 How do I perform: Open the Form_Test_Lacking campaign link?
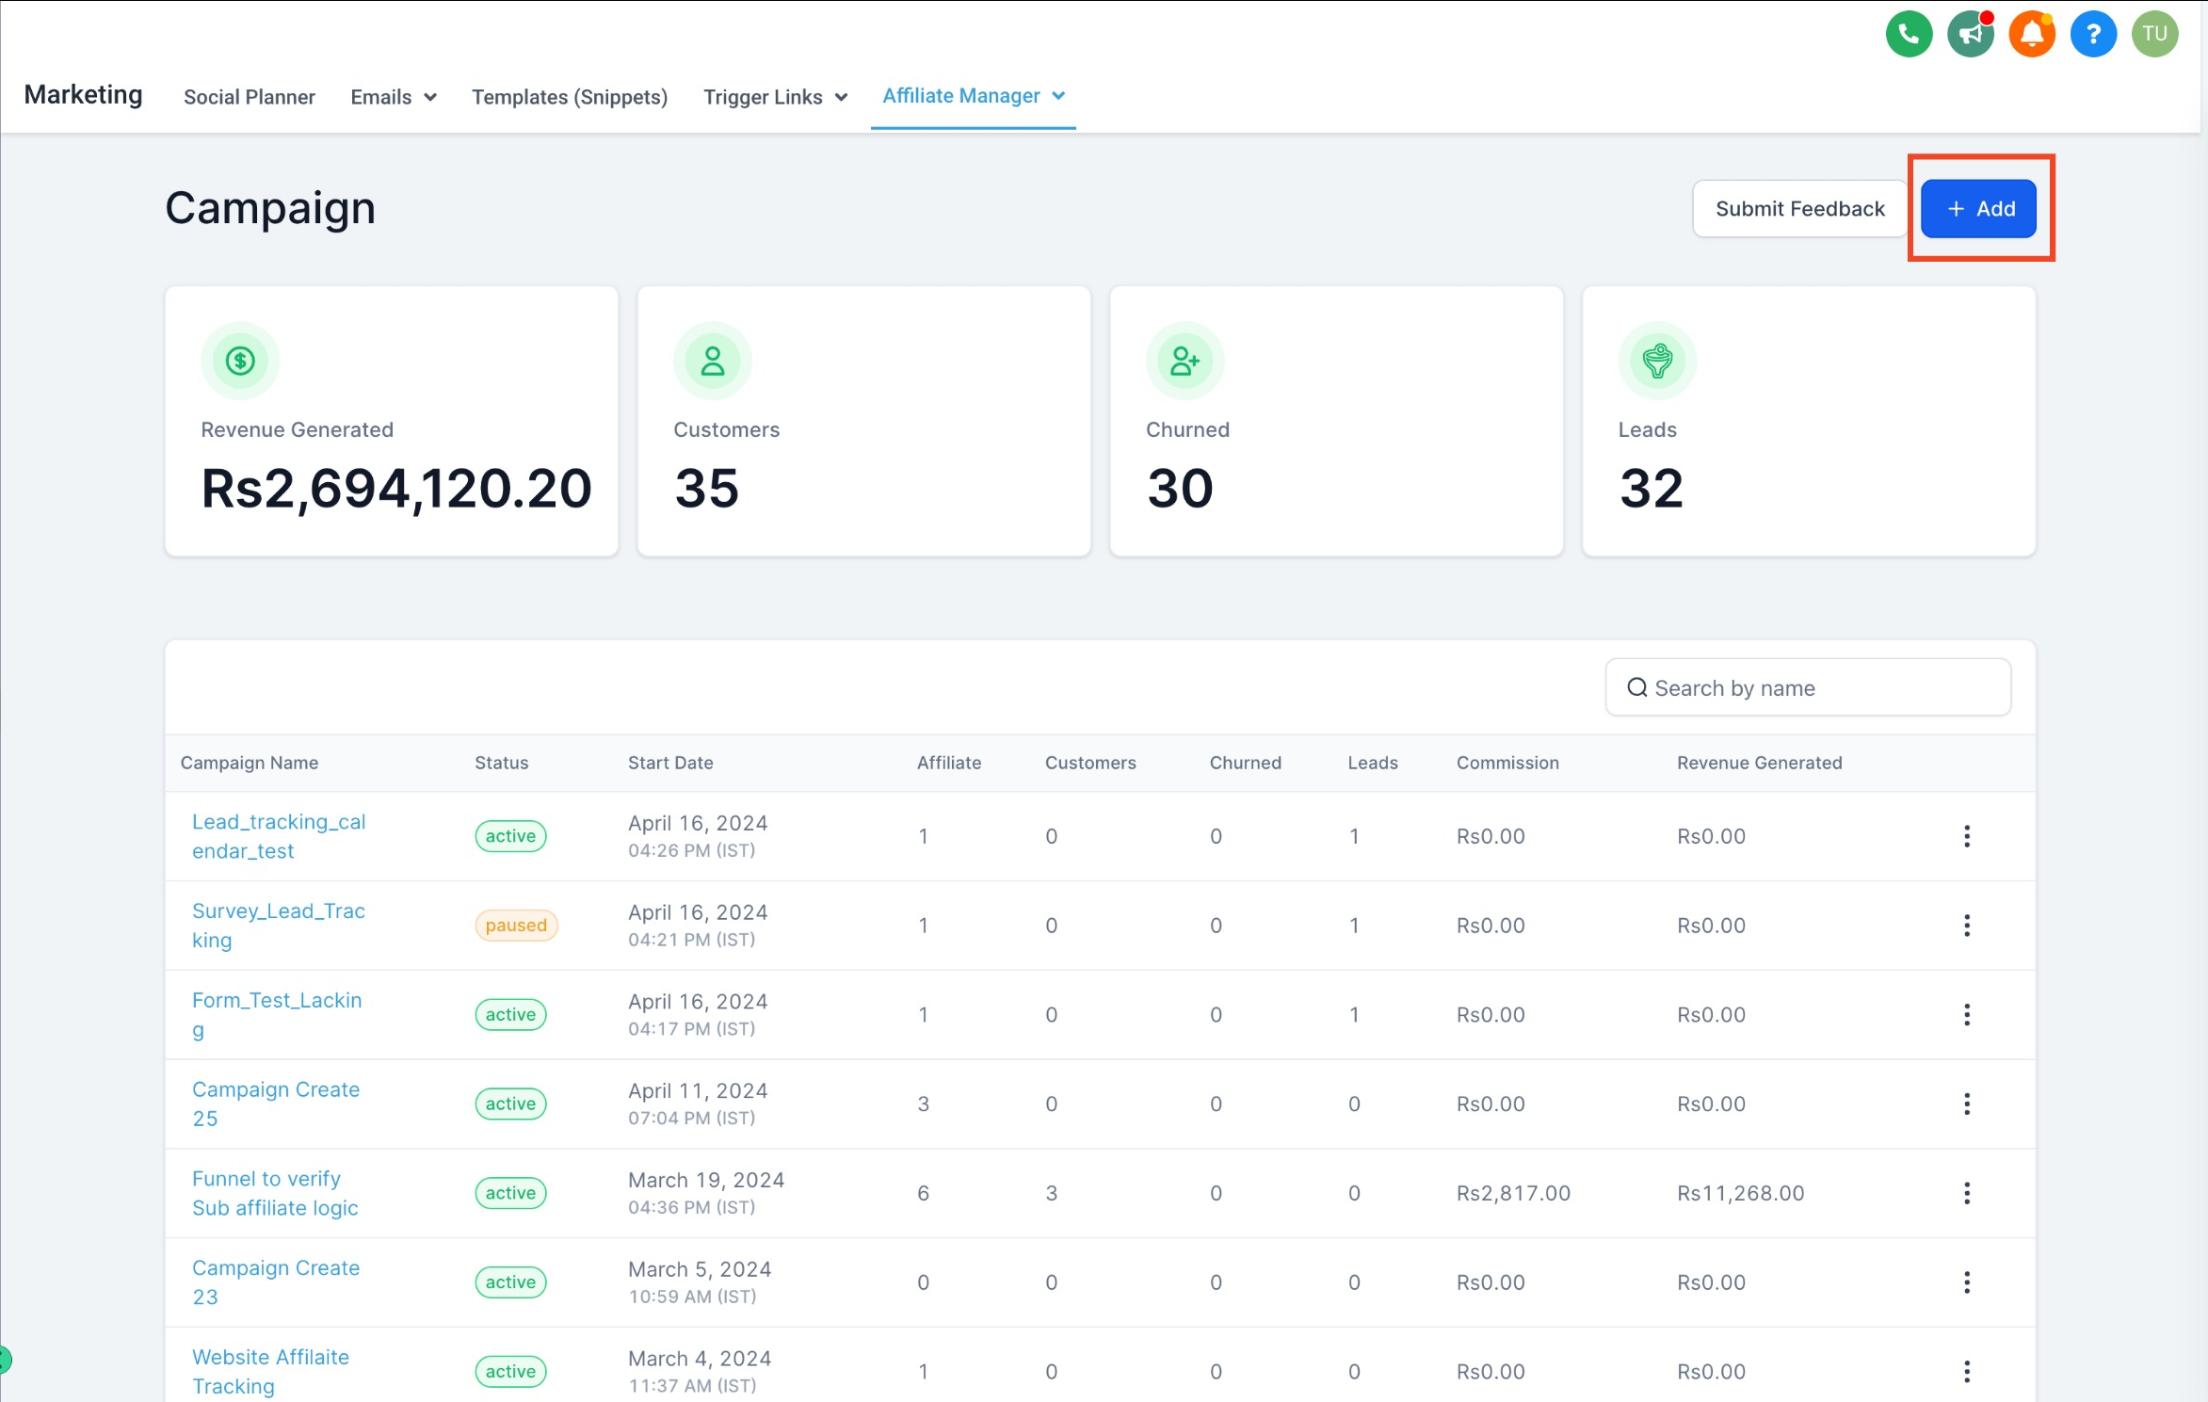277,1014
